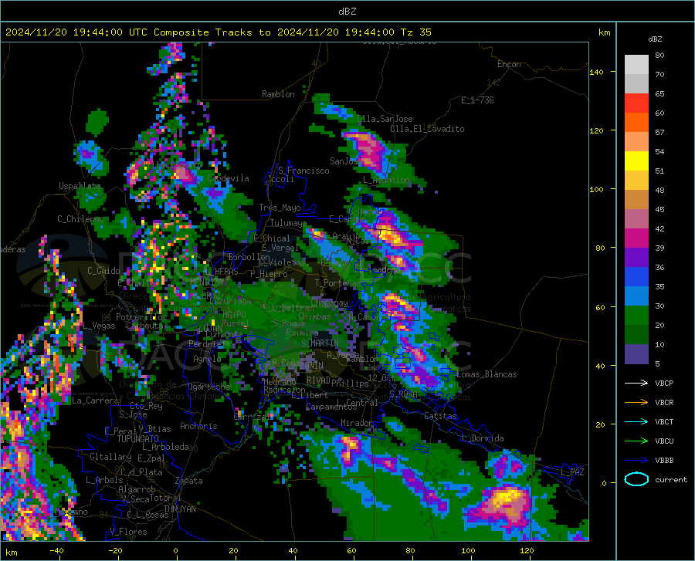This screenshot has height=561, width=695.
Task: Click the 'Lomas_Blancas' place label
Action: 486,374
